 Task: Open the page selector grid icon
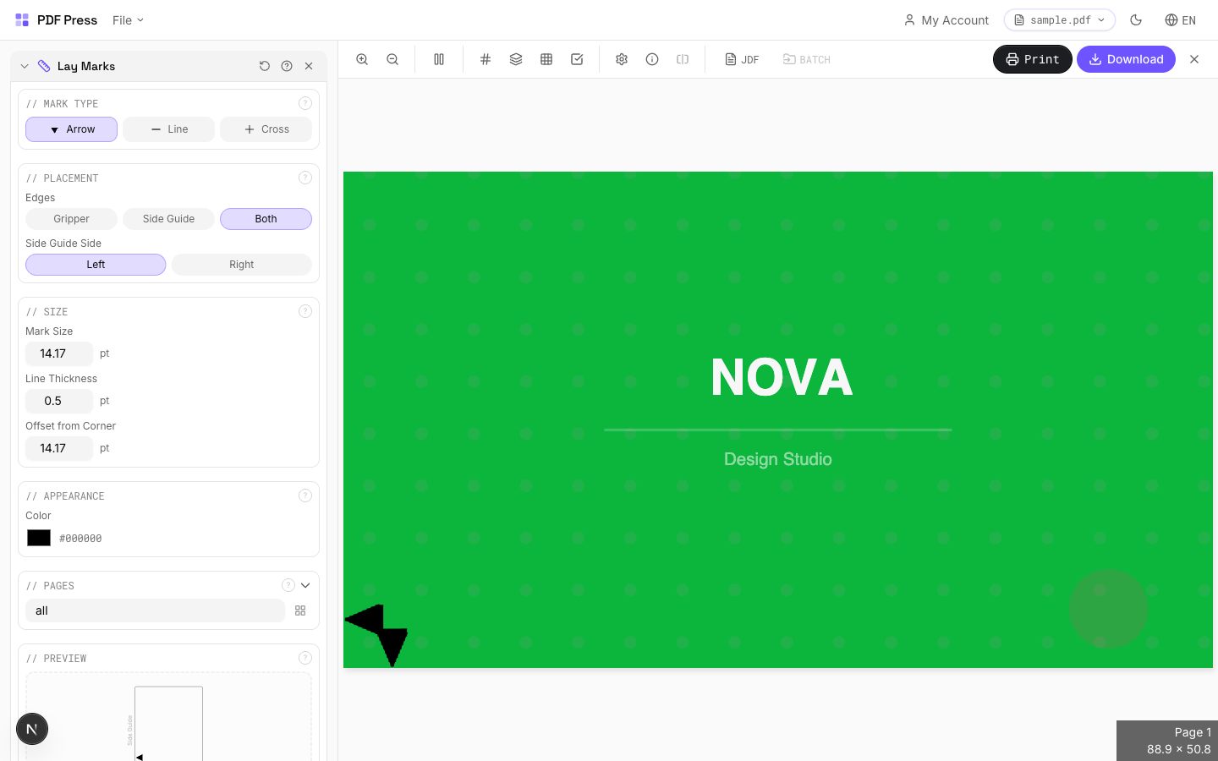(300, 610)
